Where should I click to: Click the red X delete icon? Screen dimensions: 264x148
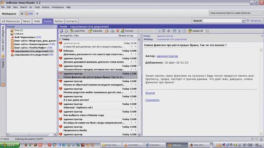point(118,31)
